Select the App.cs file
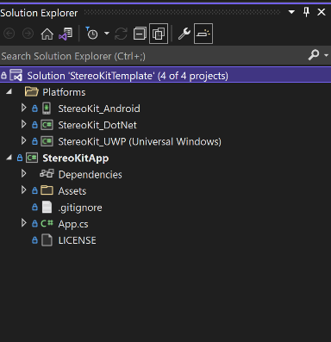The width and height of the screenshot is (331, 342). click(x=73, y=224)
